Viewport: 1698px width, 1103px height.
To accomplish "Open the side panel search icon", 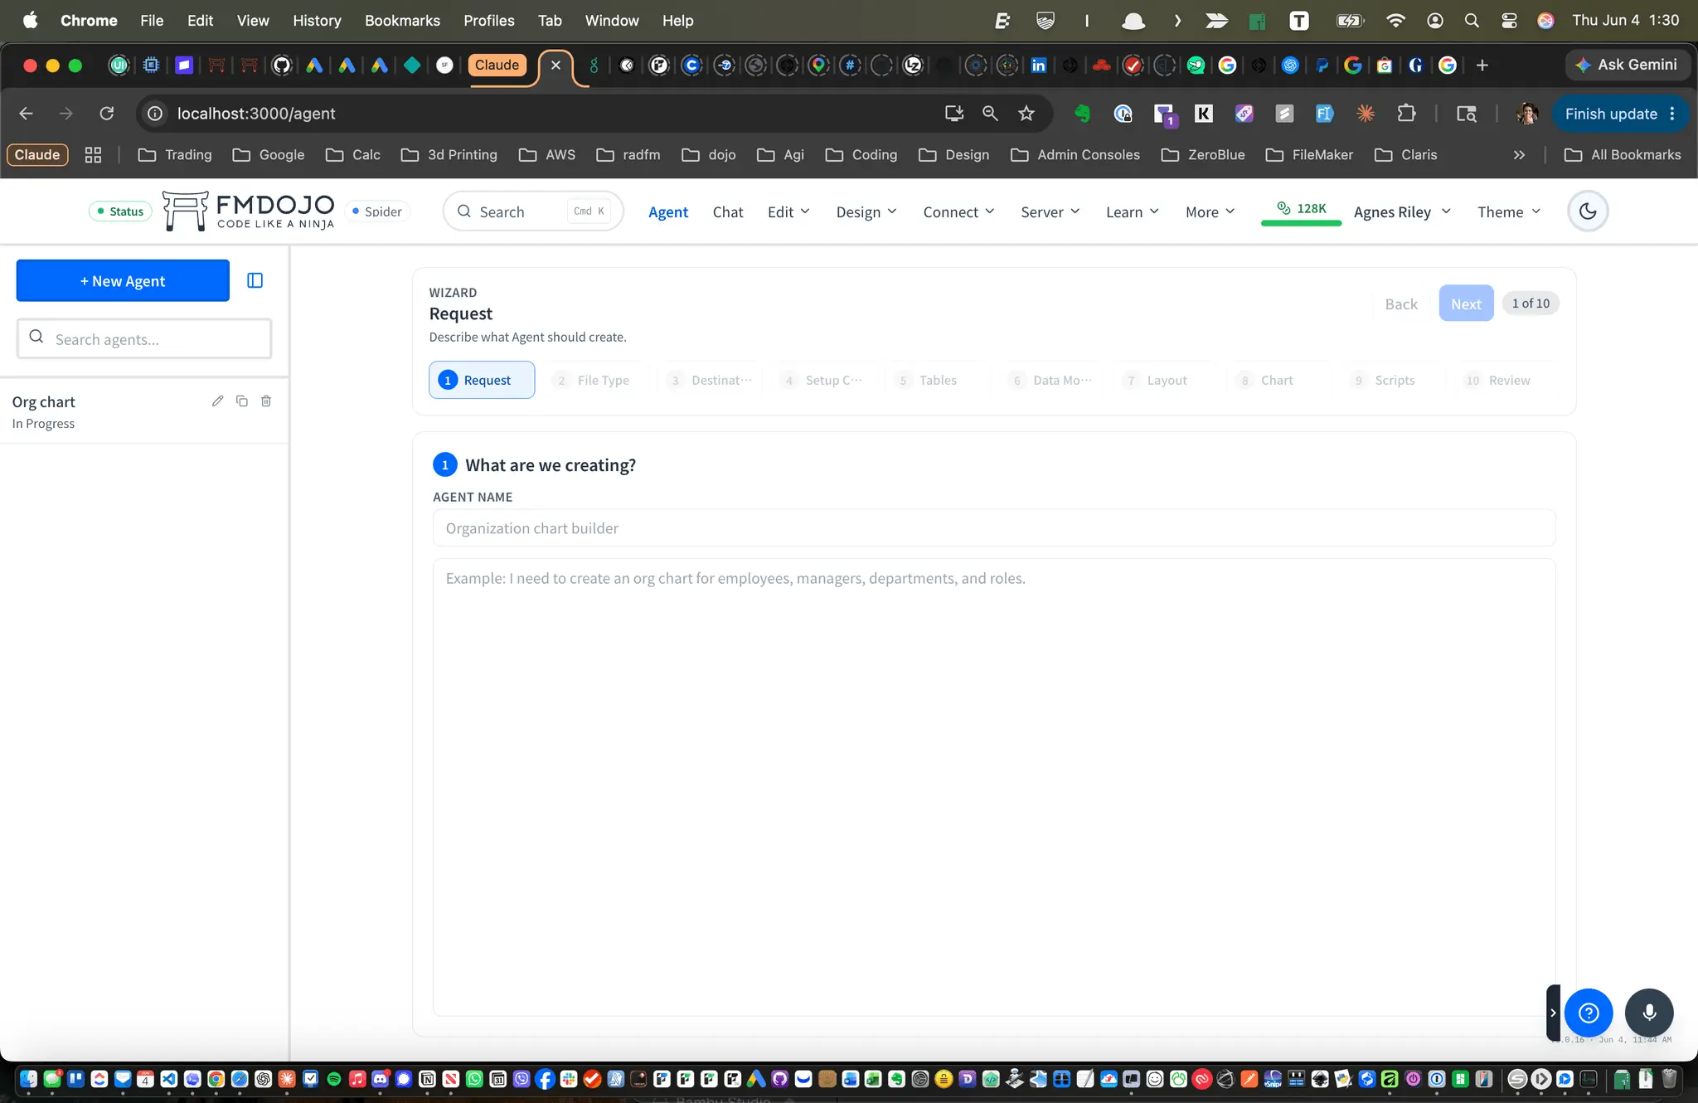I will [1466, 114].
